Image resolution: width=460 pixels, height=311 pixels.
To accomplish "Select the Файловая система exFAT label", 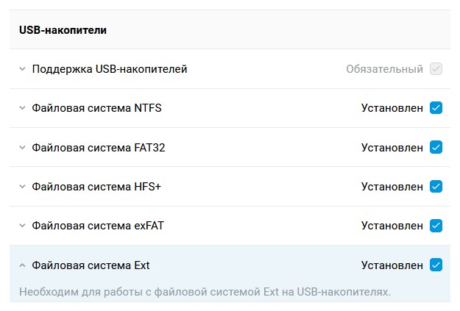I will tap(98, 225).
